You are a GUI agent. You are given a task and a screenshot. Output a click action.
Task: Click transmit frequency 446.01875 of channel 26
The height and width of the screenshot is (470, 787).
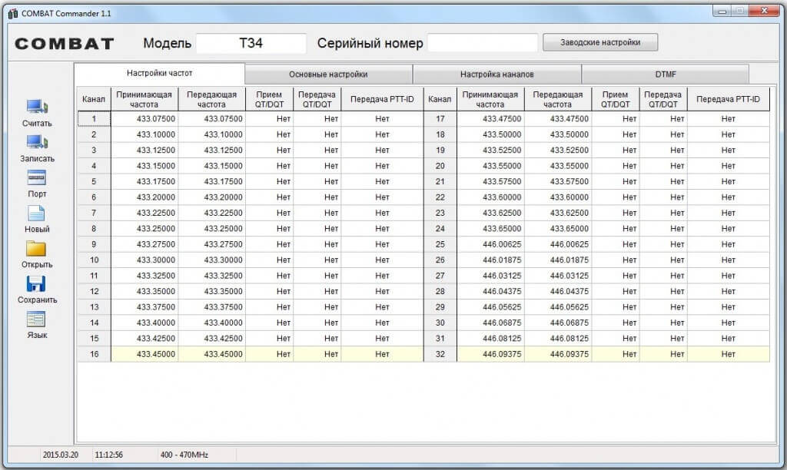point(558,260)
